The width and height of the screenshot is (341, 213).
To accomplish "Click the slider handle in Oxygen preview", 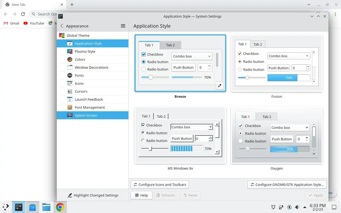I will coord(247,149).
